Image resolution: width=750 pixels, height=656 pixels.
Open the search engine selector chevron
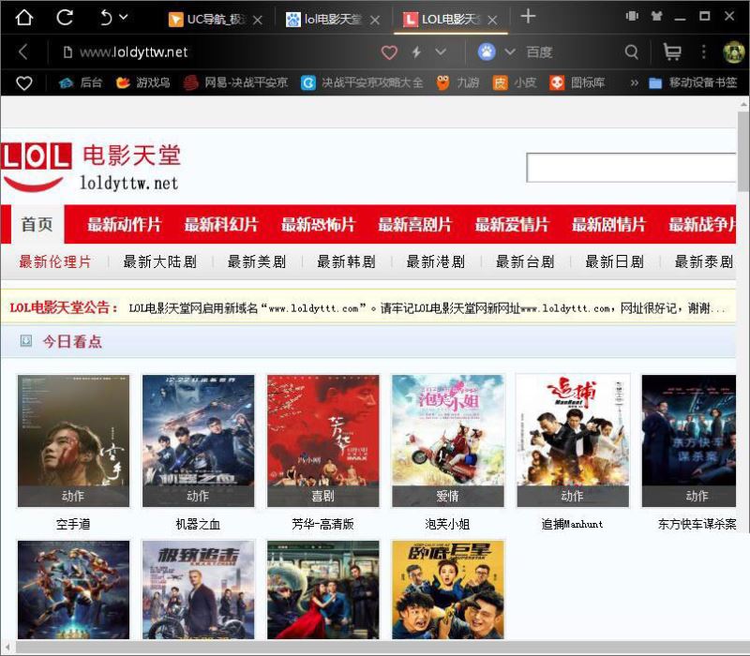coord(510,52)
